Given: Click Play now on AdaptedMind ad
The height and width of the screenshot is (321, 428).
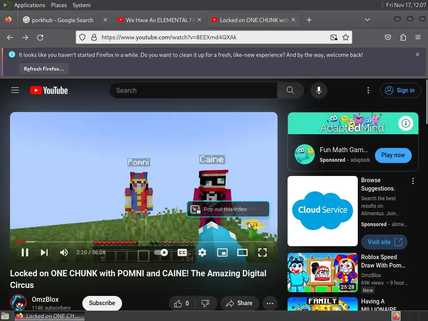Looking at the screenshot, I should [x=393, y=155].
